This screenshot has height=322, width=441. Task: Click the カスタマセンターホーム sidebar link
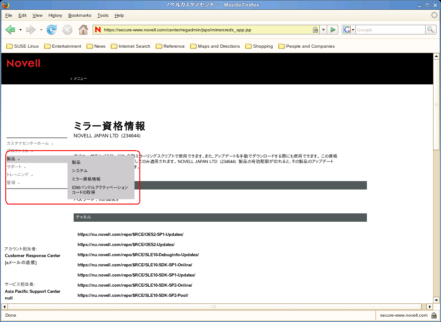tap(28, 143)
